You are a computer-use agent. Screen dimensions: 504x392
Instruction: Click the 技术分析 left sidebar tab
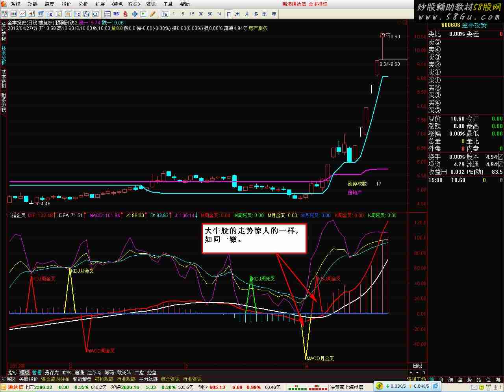click(4, 55)
